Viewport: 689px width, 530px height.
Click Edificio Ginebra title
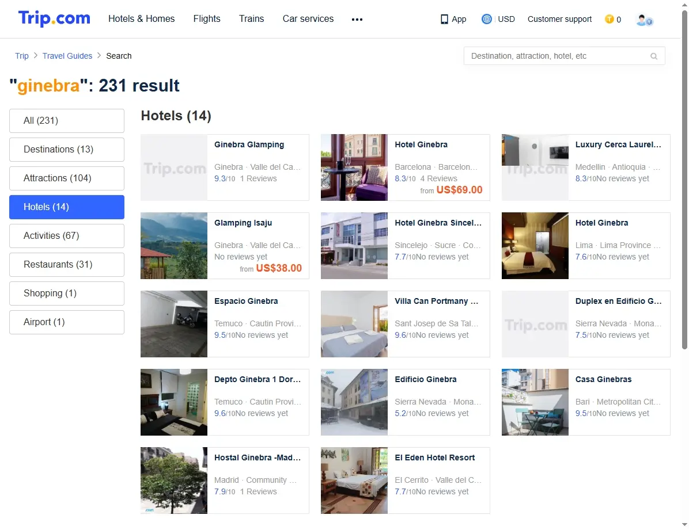[425, 379]
